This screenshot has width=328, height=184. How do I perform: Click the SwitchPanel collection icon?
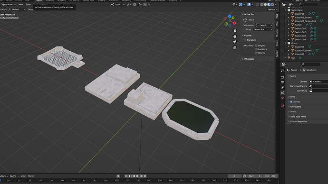pyautogui.click(x=289, y=10)
